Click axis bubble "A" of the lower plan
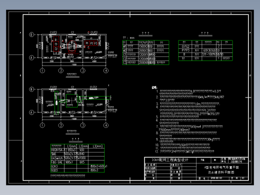Screen dimensions: 260x195 click(31, 112)
